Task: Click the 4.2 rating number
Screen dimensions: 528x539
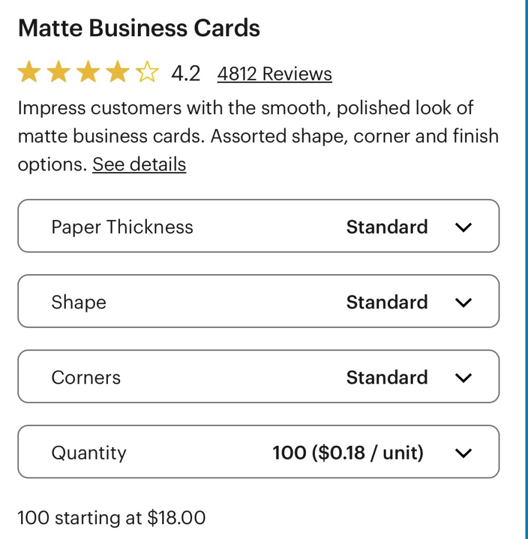Action: [186, 73]
